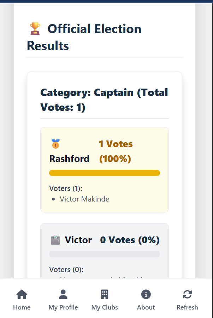Click Rashford's full gold vote progress bar
The width and height of the screenshot is (213, 318).
pyautogui.click(x=105, y=173)
